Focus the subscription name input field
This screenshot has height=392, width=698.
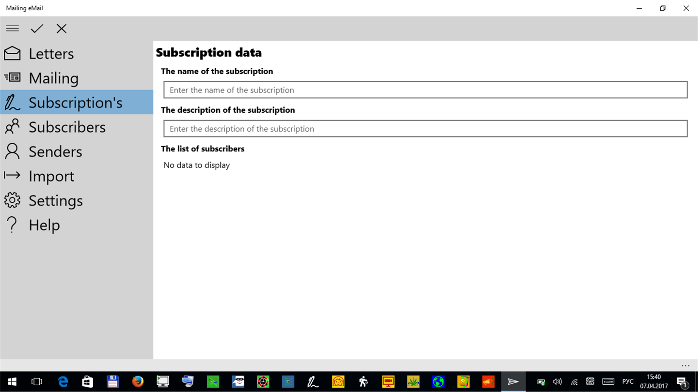coord(426,90)
